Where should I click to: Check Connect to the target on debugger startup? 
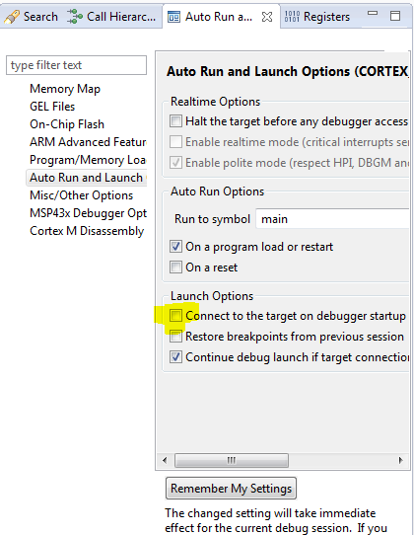[x=175, y=316]
